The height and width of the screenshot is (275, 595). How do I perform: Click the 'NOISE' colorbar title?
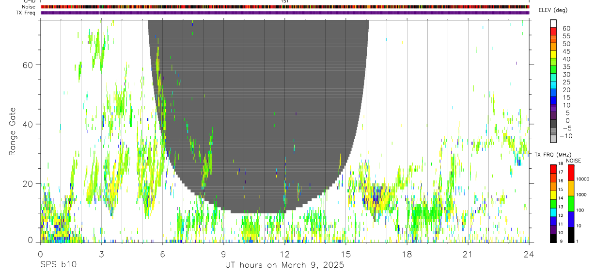(573, 161)
